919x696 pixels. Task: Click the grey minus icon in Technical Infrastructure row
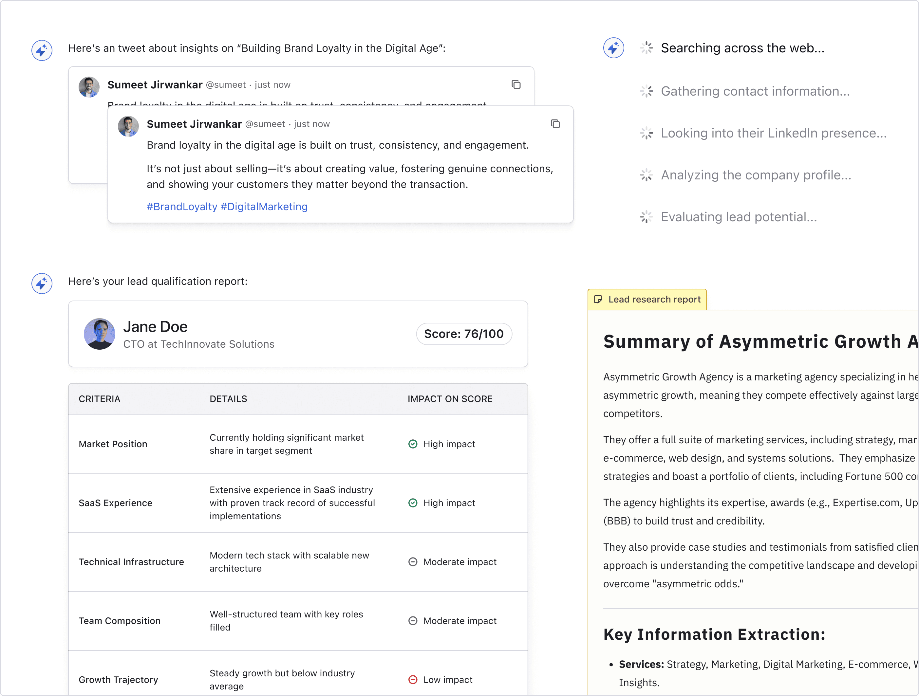pyautogui.click(x=413, y=562)
